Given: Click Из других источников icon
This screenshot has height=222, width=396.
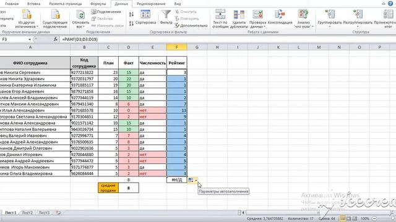Looking at the screenshot, I should tap(27, 15).
